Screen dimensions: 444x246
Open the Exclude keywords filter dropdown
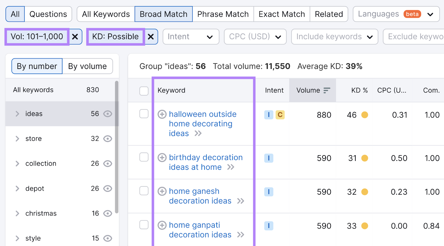point(413,37)
